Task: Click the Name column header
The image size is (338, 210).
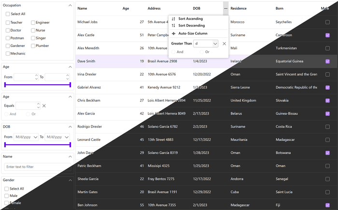Action: [83, 8]
